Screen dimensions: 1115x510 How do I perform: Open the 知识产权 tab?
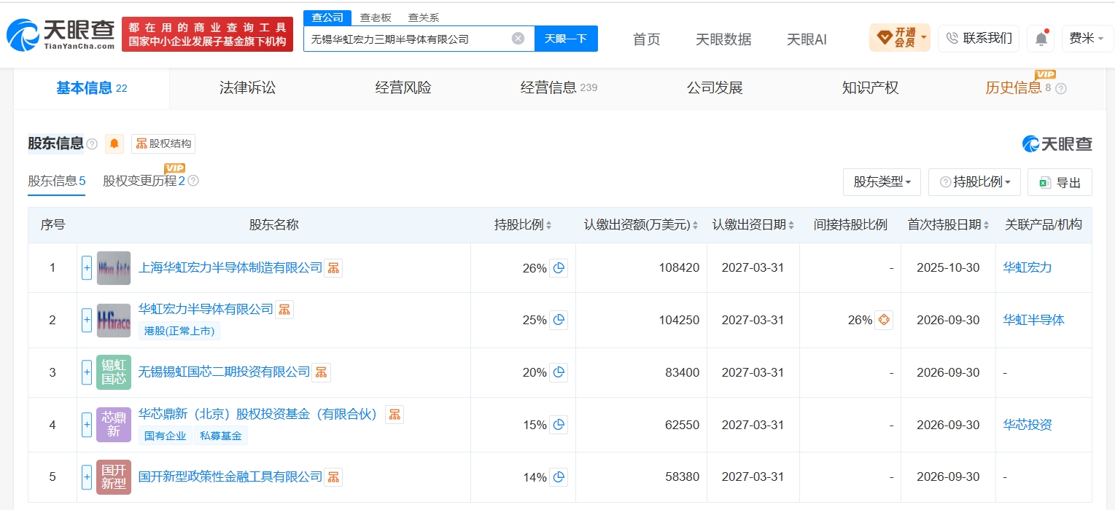click(870, 88)
